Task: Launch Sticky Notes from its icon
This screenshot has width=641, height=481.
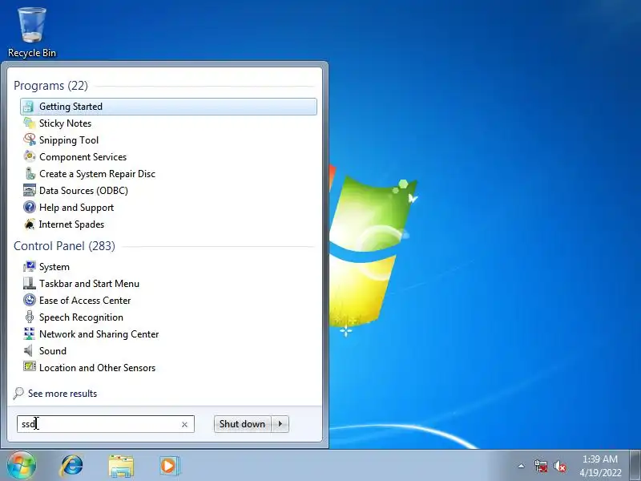Action: click(x=29, y=123)
